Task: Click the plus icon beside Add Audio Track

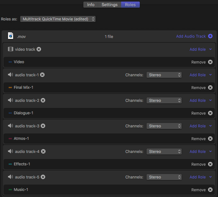Action: 210,36
